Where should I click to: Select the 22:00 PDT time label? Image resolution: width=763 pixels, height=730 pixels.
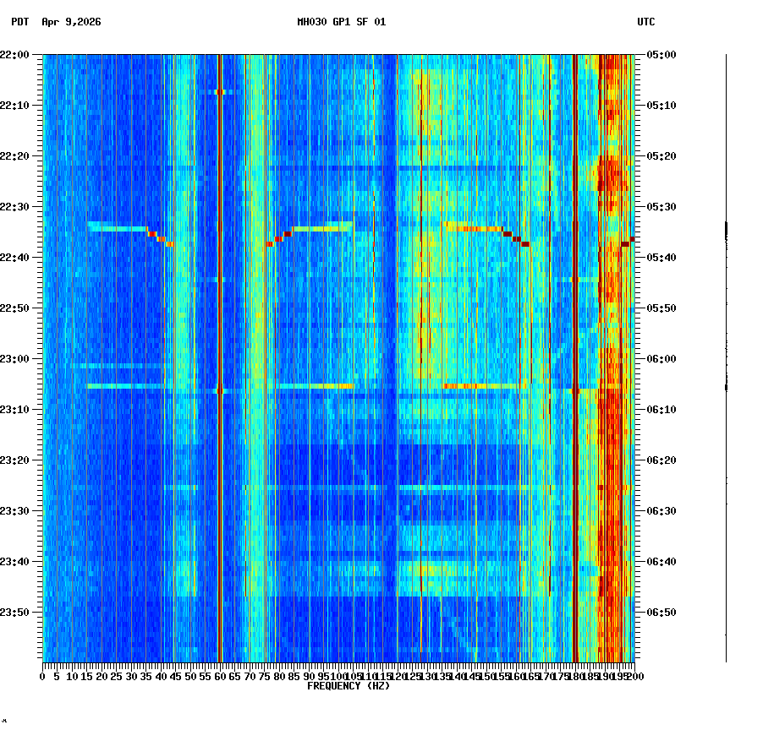tap(14, 55)
